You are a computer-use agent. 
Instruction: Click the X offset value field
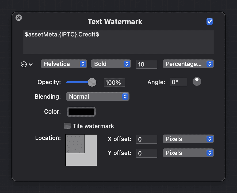[147, 139]
